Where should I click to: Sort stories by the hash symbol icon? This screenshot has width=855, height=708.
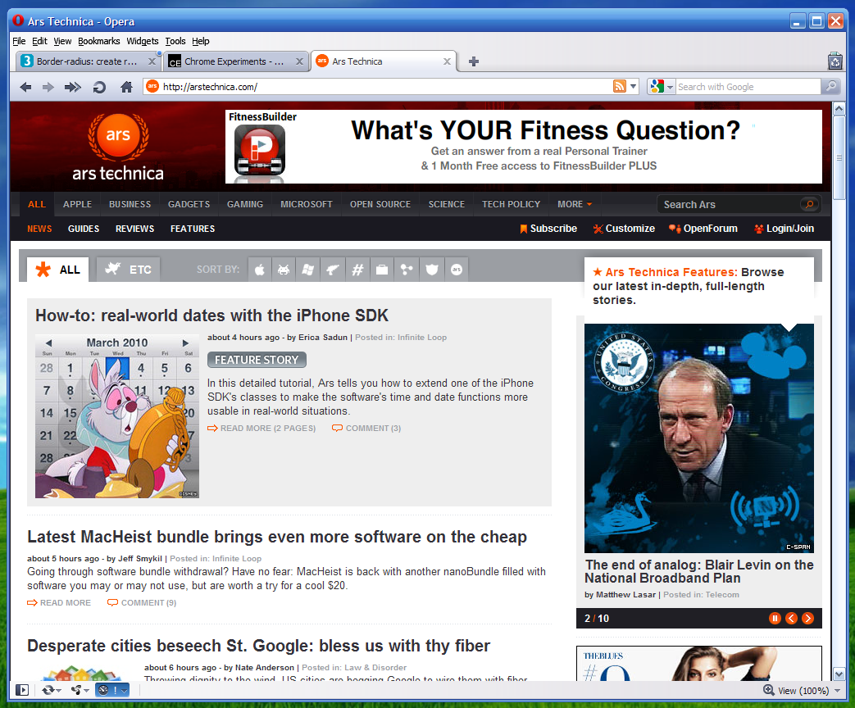(x=357, y=270)
